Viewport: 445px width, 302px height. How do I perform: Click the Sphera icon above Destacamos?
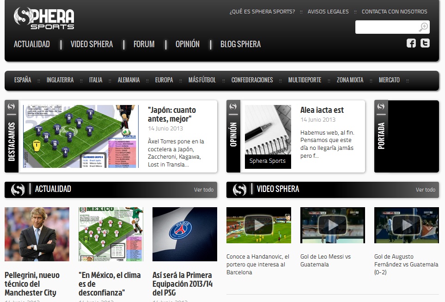[12, 106]
